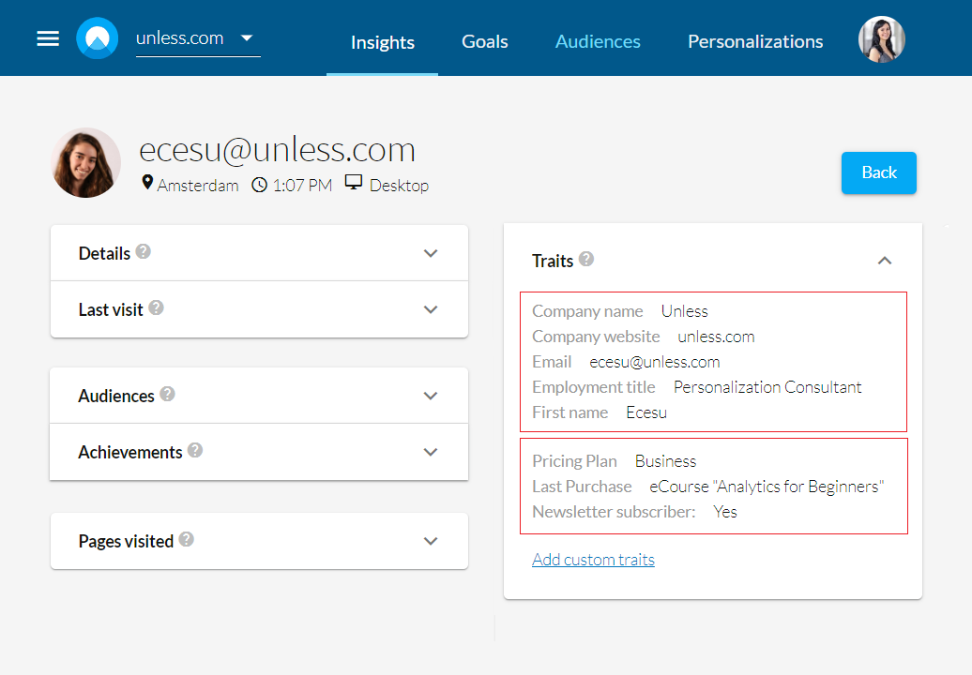This screenshot has height=675, width=972.
Task: Click the Pages visited section title
Action: 126,542
